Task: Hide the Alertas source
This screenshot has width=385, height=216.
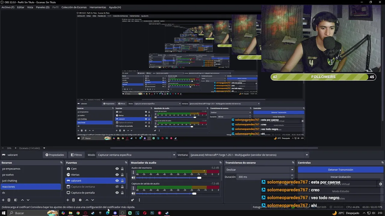Action: (117, 175)
